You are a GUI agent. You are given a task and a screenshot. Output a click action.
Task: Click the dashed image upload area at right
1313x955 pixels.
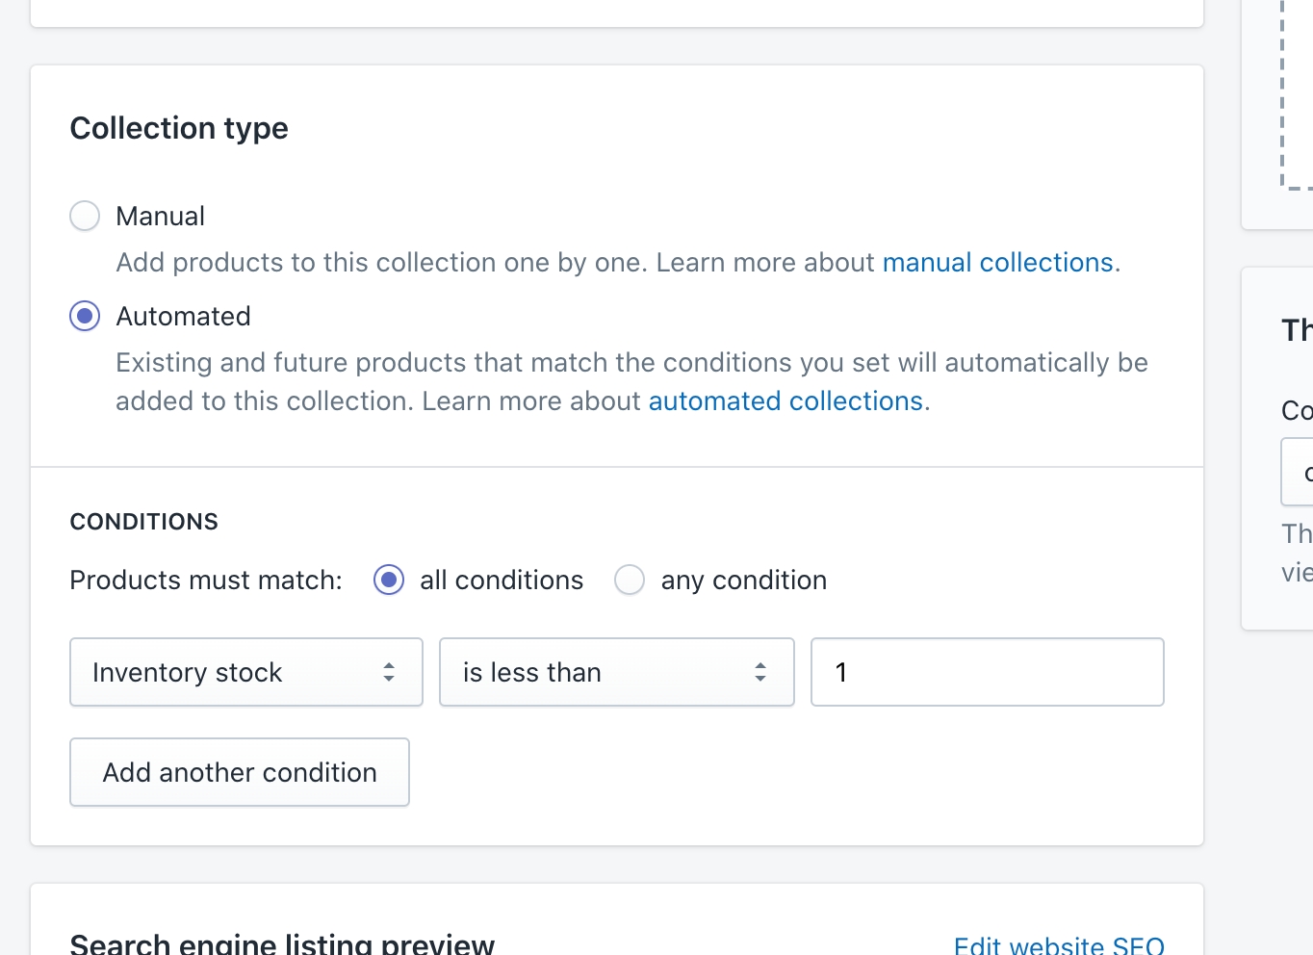(x=1298, y=96)
